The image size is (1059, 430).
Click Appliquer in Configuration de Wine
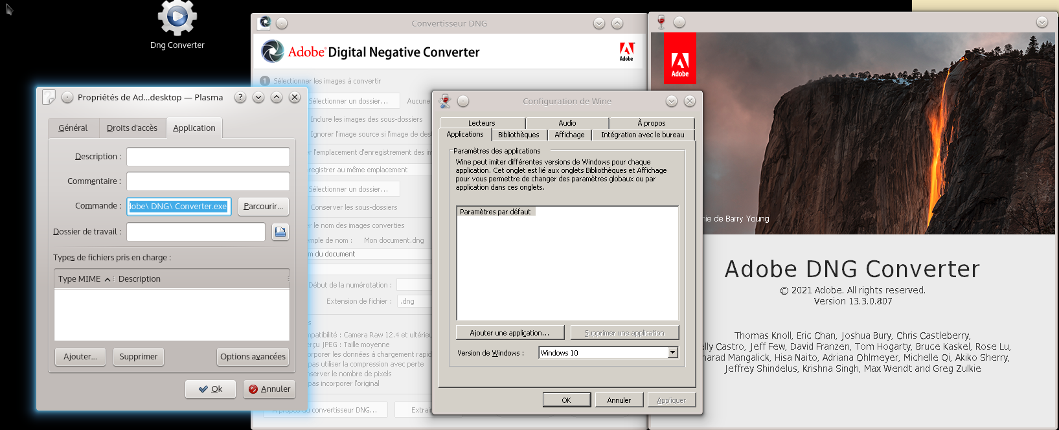(672, 400)
